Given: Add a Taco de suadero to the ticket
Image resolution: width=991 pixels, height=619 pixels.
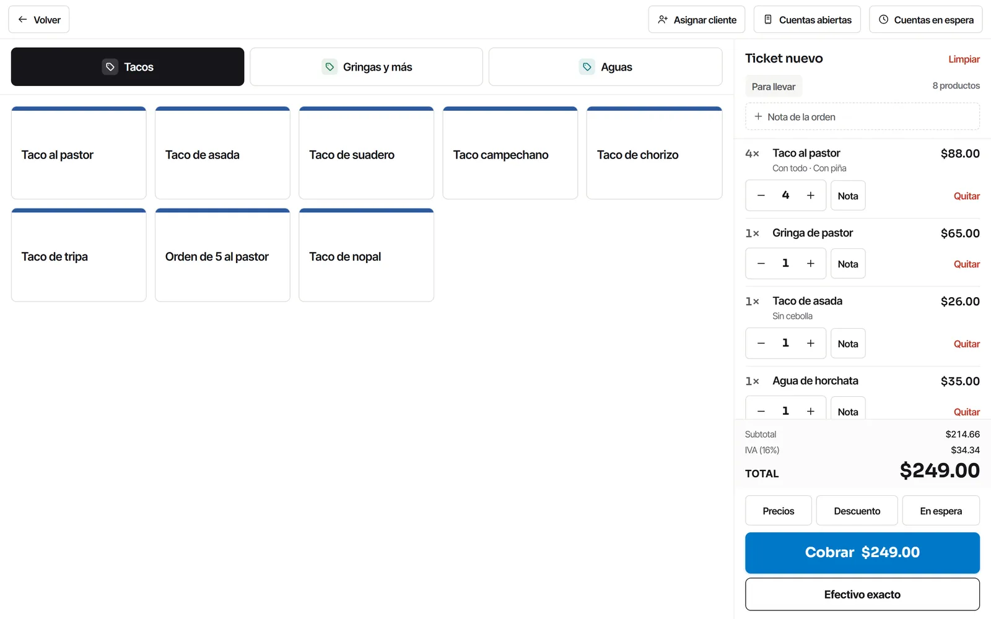Looking at the screenshot, I should pyautogui.click(x=366, y=153).
